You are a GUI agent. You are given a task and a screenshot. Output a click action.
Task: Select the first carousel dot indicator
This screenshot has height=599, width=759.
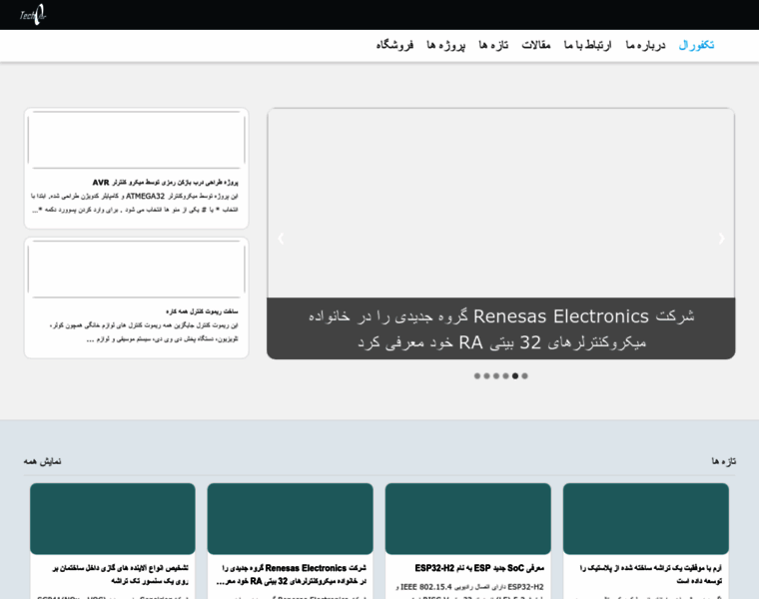click(x=477, y=376)
